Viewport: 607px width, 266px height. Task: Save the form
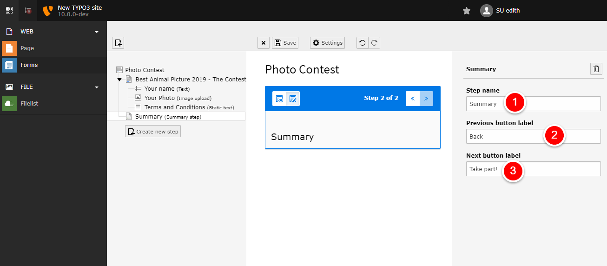click(x=285, y=43)
